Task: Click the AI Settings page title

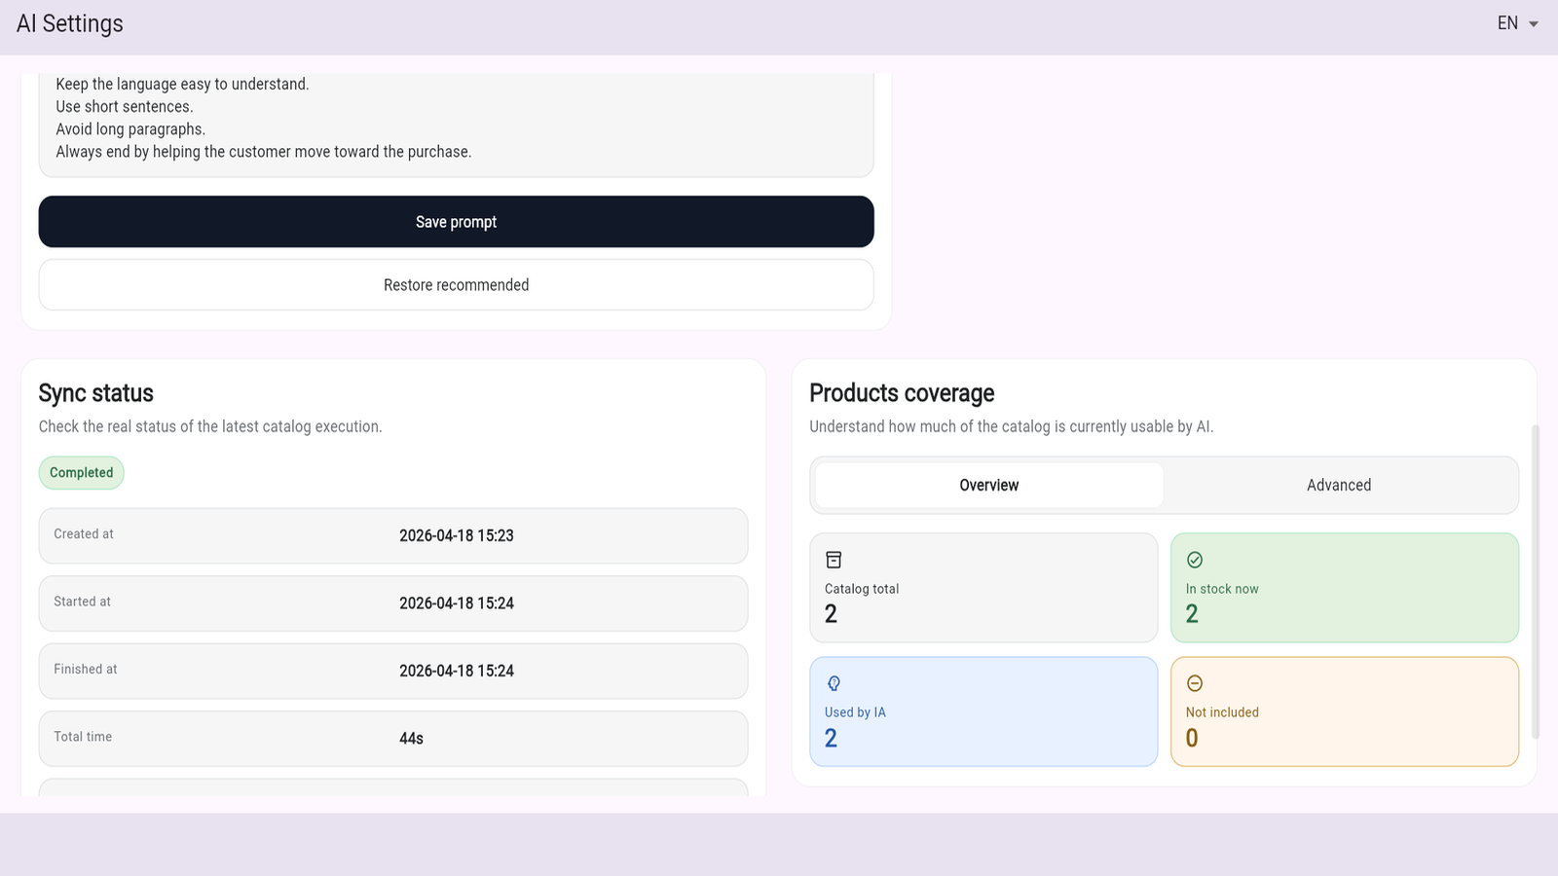Action: pos(70,23)
